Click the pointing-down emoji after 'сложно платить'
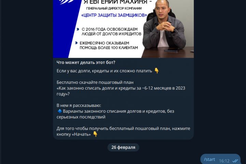This screenshot has height=164, width=246. coord(156,71)
